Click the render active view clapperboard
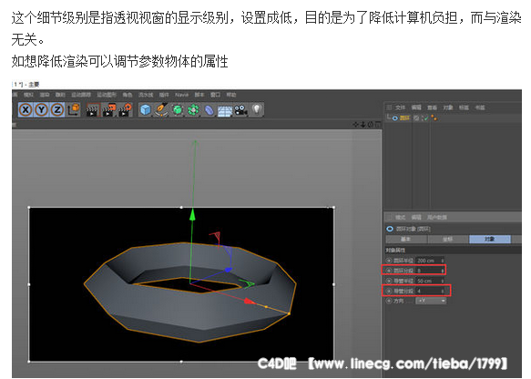The image size is (531, 379). [92, 110]
